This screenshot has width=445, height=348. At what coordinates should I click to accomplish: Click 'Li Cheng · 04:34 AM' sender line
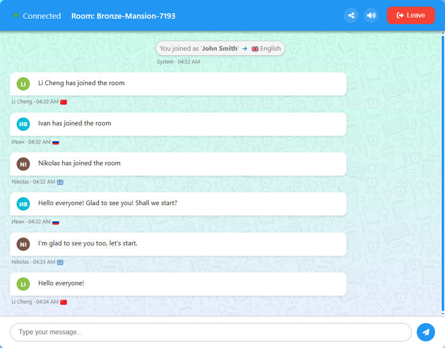pyautogui.click(x=35, y=302)
